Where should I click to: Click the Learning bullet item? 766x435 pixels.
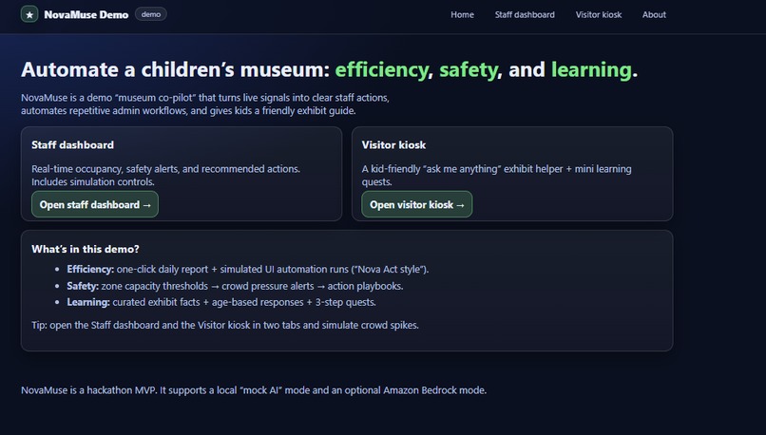221,302
